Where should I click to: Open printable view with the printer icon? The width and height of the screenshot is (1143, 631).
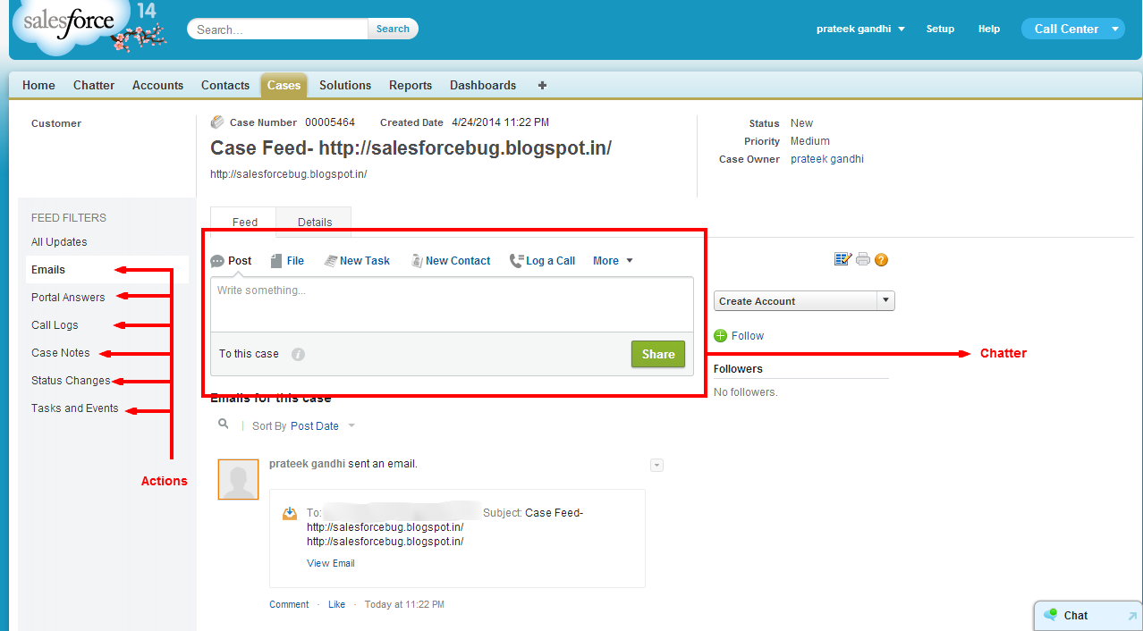coord(862,258)
